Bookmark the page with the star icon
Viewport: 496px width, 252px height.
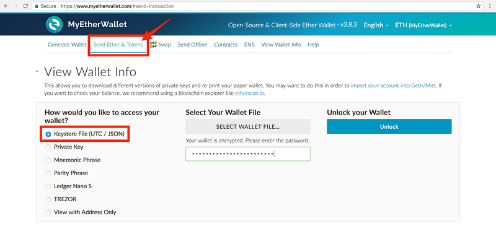pos(478,6)
